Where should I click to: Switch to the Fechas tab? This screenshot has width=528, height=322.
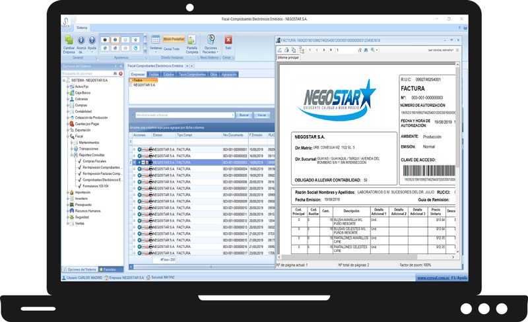(153, 75)
